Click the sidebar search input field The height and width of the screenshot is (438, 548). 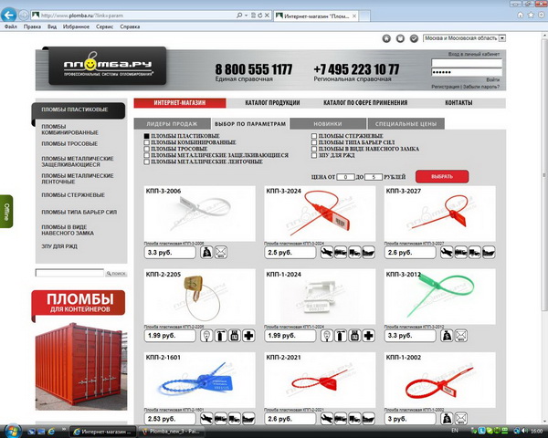(x=69, y=273)
